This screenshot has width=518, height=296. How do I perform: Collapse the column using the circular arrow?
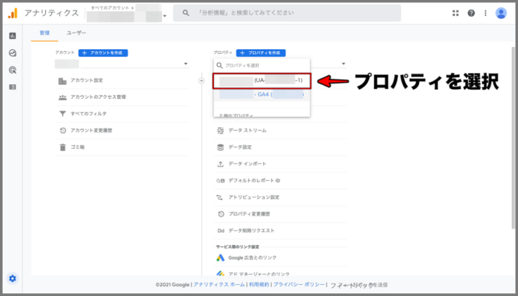click(x=201, y=80)
